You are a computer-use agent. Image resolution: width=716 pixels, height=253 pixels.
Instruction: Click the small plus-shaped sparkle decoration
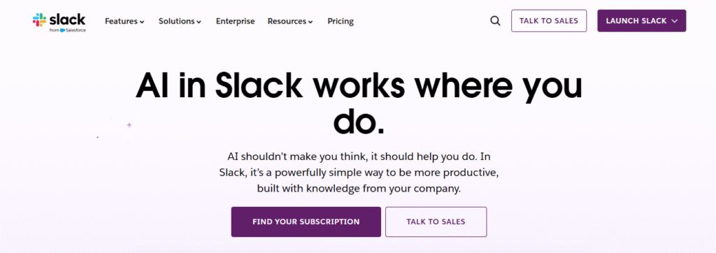click(129, 124)
